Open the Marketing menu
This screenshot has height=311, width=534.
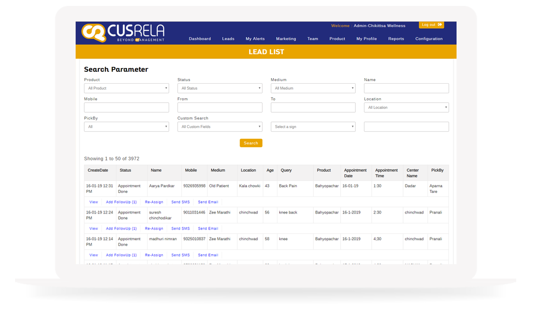[286, 39]
